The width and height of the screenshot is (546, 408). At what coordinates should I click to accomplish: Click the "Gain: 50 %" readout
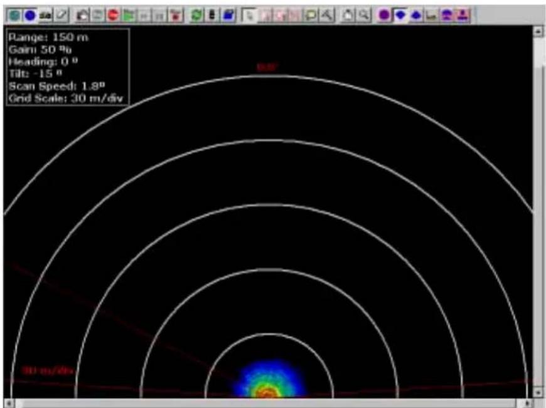point(40,50)
